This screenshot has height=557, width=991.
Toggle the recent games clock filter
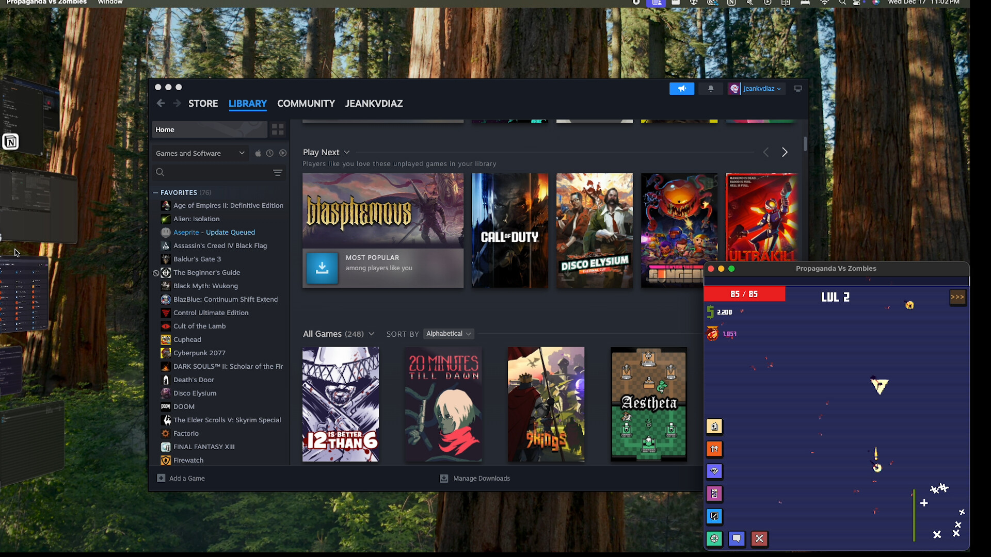coord(270,153)
